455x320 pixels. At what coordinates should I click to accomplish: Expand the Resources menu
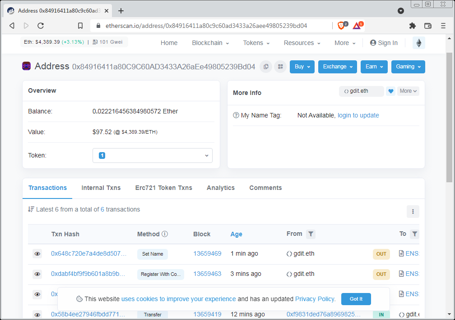(302, 43)
